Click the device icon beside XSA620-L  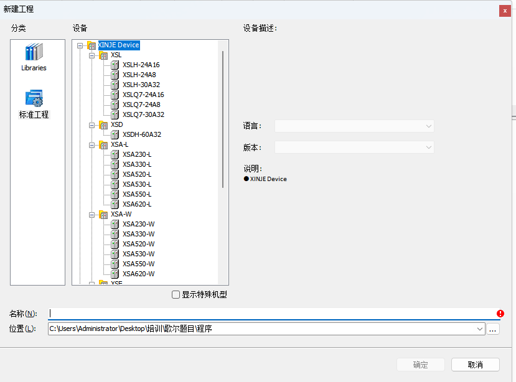pyautogui.click(x=115, y=204)
